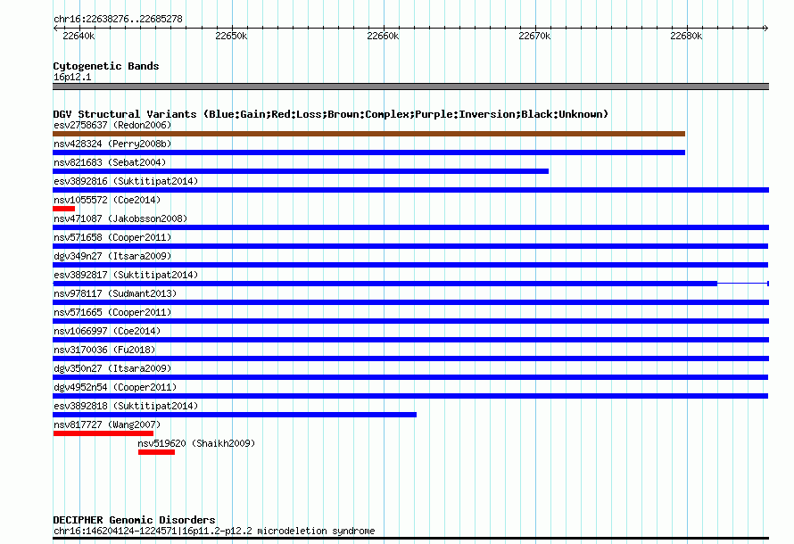Open the nsv471087 (Jakobsson2008) label
This screenshot has height=544, width=794.
120,218
